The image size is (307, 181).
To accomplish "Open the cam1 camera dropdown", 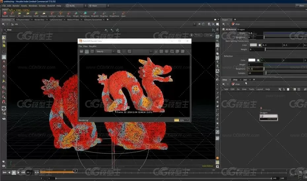I will click(x=209, y=35).
